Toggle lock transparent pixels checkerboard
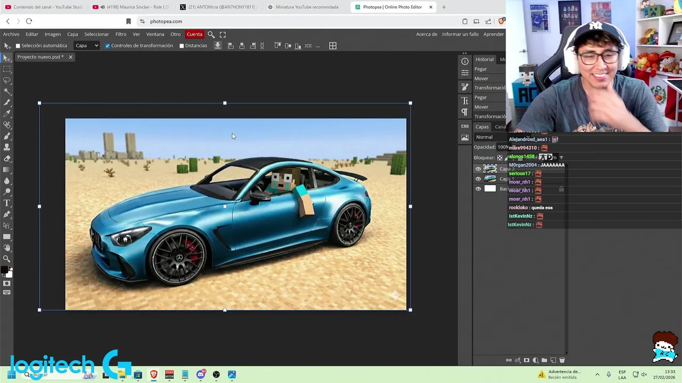 pyautogui.click(x=500, y=157)
